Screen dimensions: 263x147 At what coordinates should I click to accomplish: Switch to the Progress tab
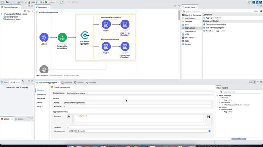(91, 82)
